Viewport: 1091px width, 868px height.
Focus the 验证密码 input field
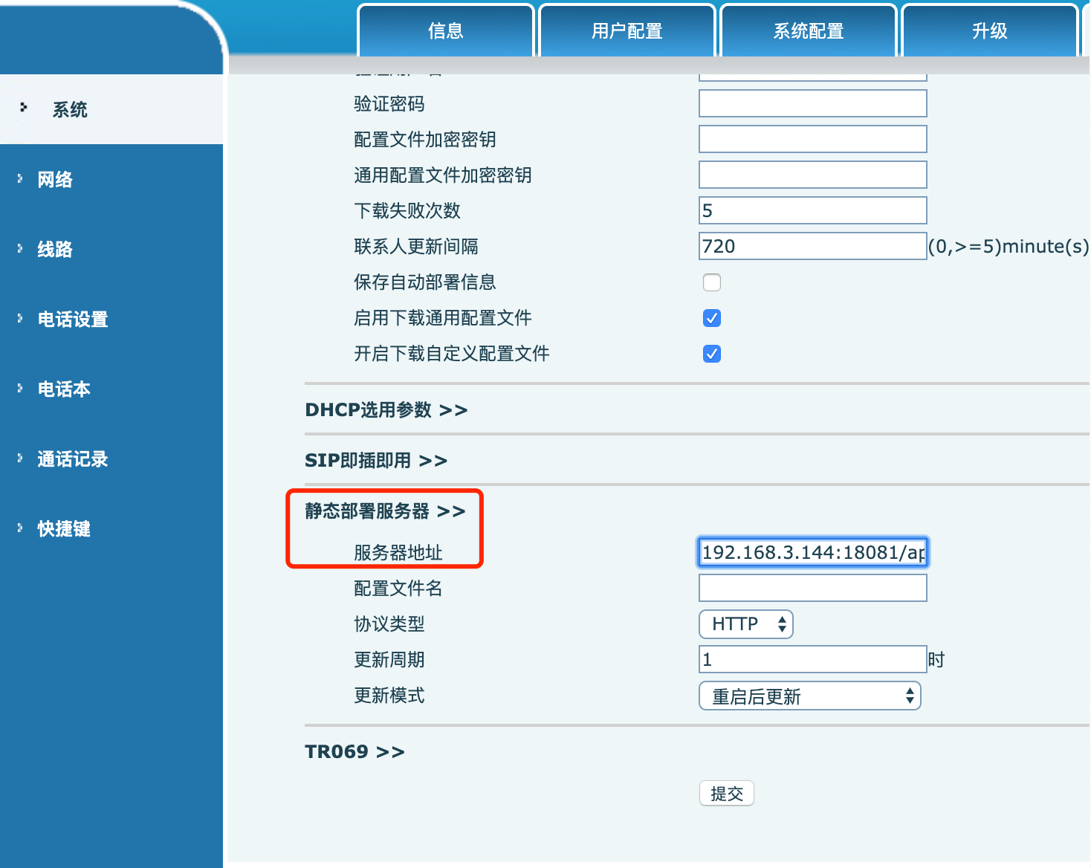click(813, 103)
